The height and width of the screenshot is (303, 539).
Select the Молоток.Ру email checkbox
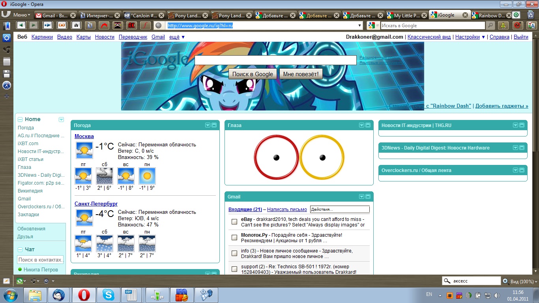pyautogui.click(x=234, y=238)
